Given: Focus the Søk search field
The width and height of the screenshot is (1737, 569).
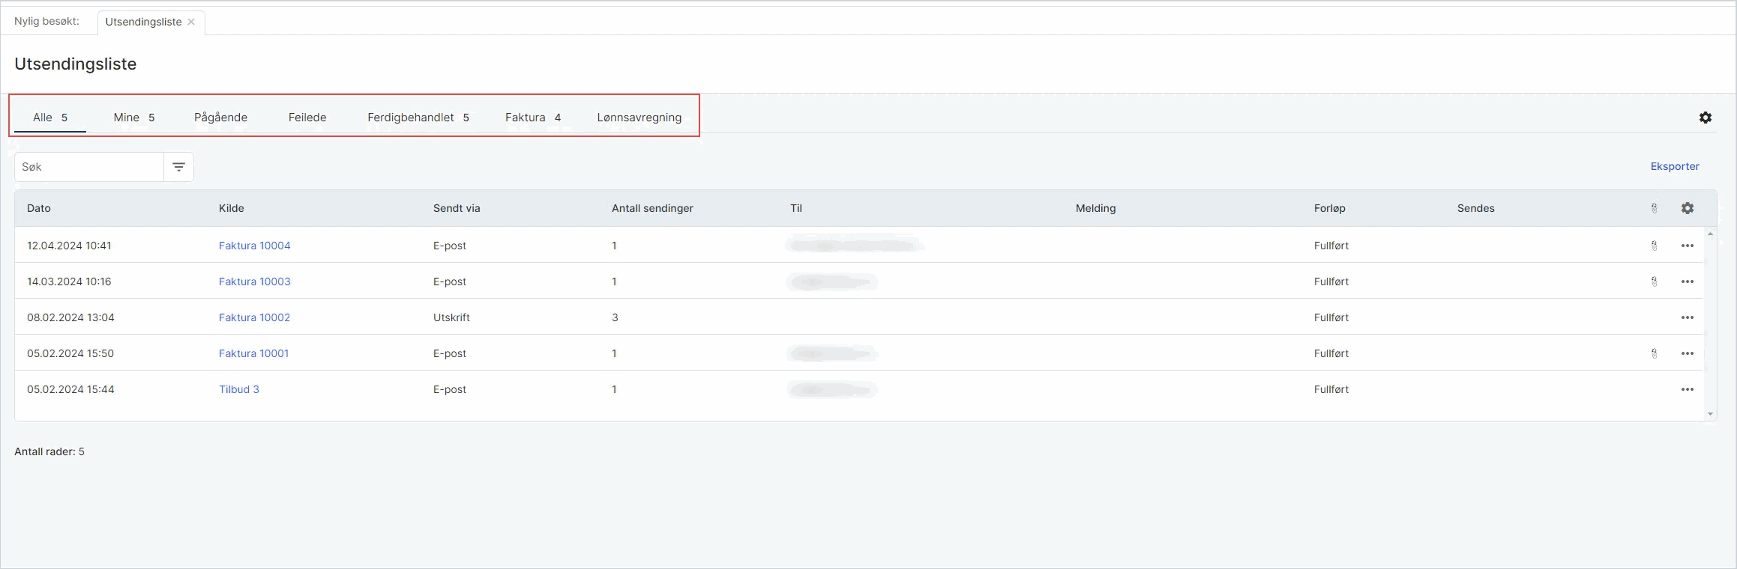Looking at the screenshot, I should [x=89, y=167].
